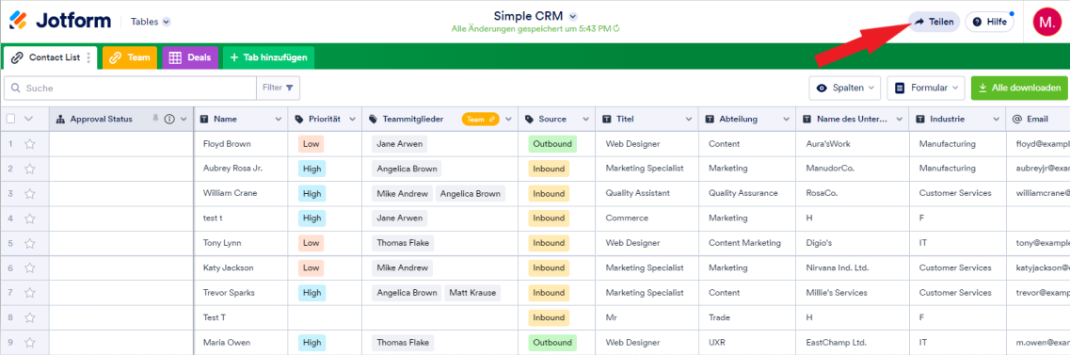Switch to the Team tab
The image size is (1070, 355).
point(130,57)
